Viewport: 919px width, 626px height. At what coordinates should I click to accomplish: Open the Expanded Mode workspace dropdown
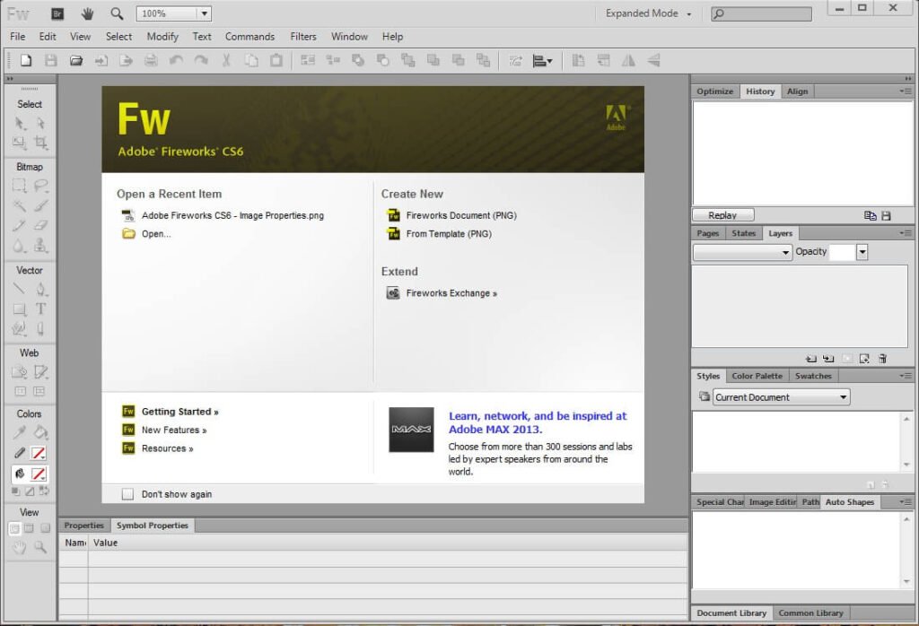(x=649, y=13)
